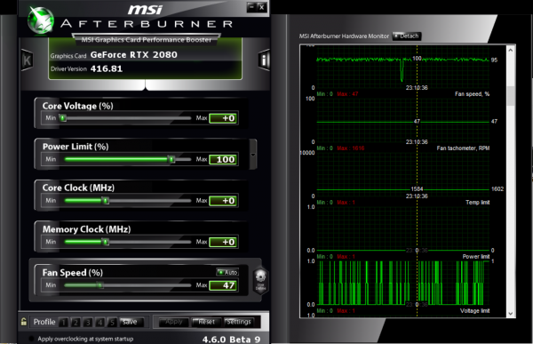The height and width of the screenshot is (344, 533).
Task: Click the Fan Speed slider handle
Action: [100, 285]
